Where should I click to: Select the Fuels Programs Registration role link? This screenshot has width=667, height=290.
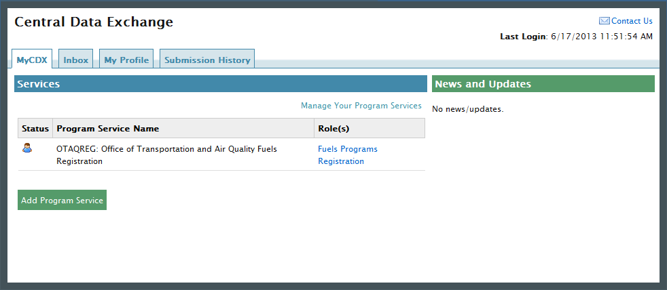coord(347,155)
